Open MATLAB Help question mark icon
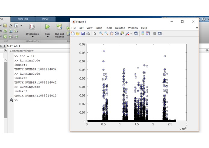The width and height of the screenshot is (209, 148). pyautogui.click(x=204, y=19)
